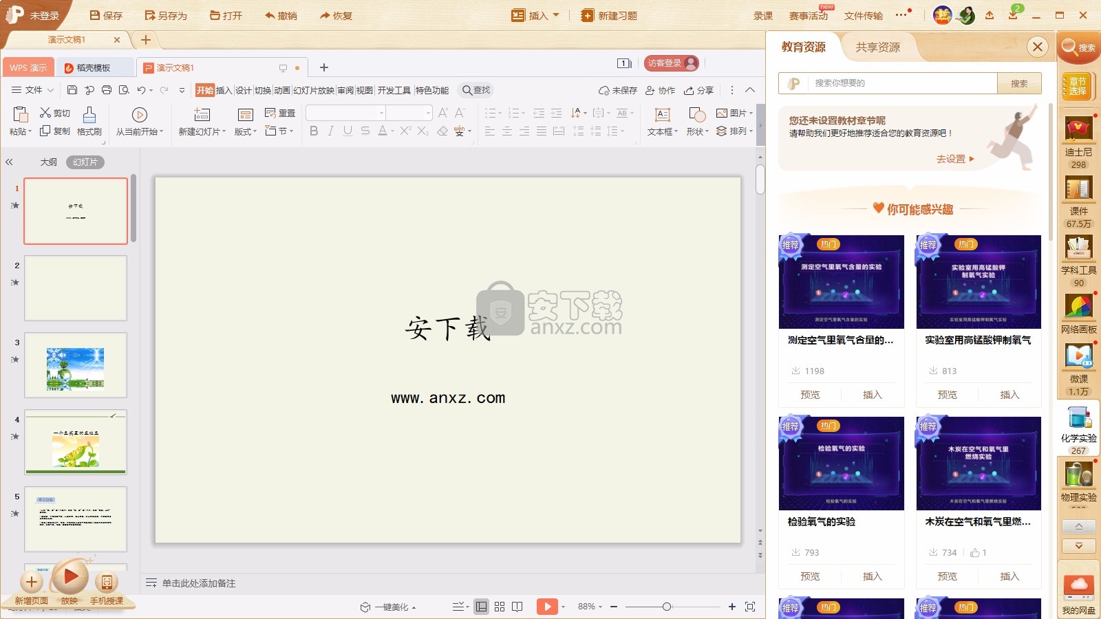Viewport: 1101px width, 619px height.
Task: Open 微课 icon in right sidebar
Action: pos(1078,356)
